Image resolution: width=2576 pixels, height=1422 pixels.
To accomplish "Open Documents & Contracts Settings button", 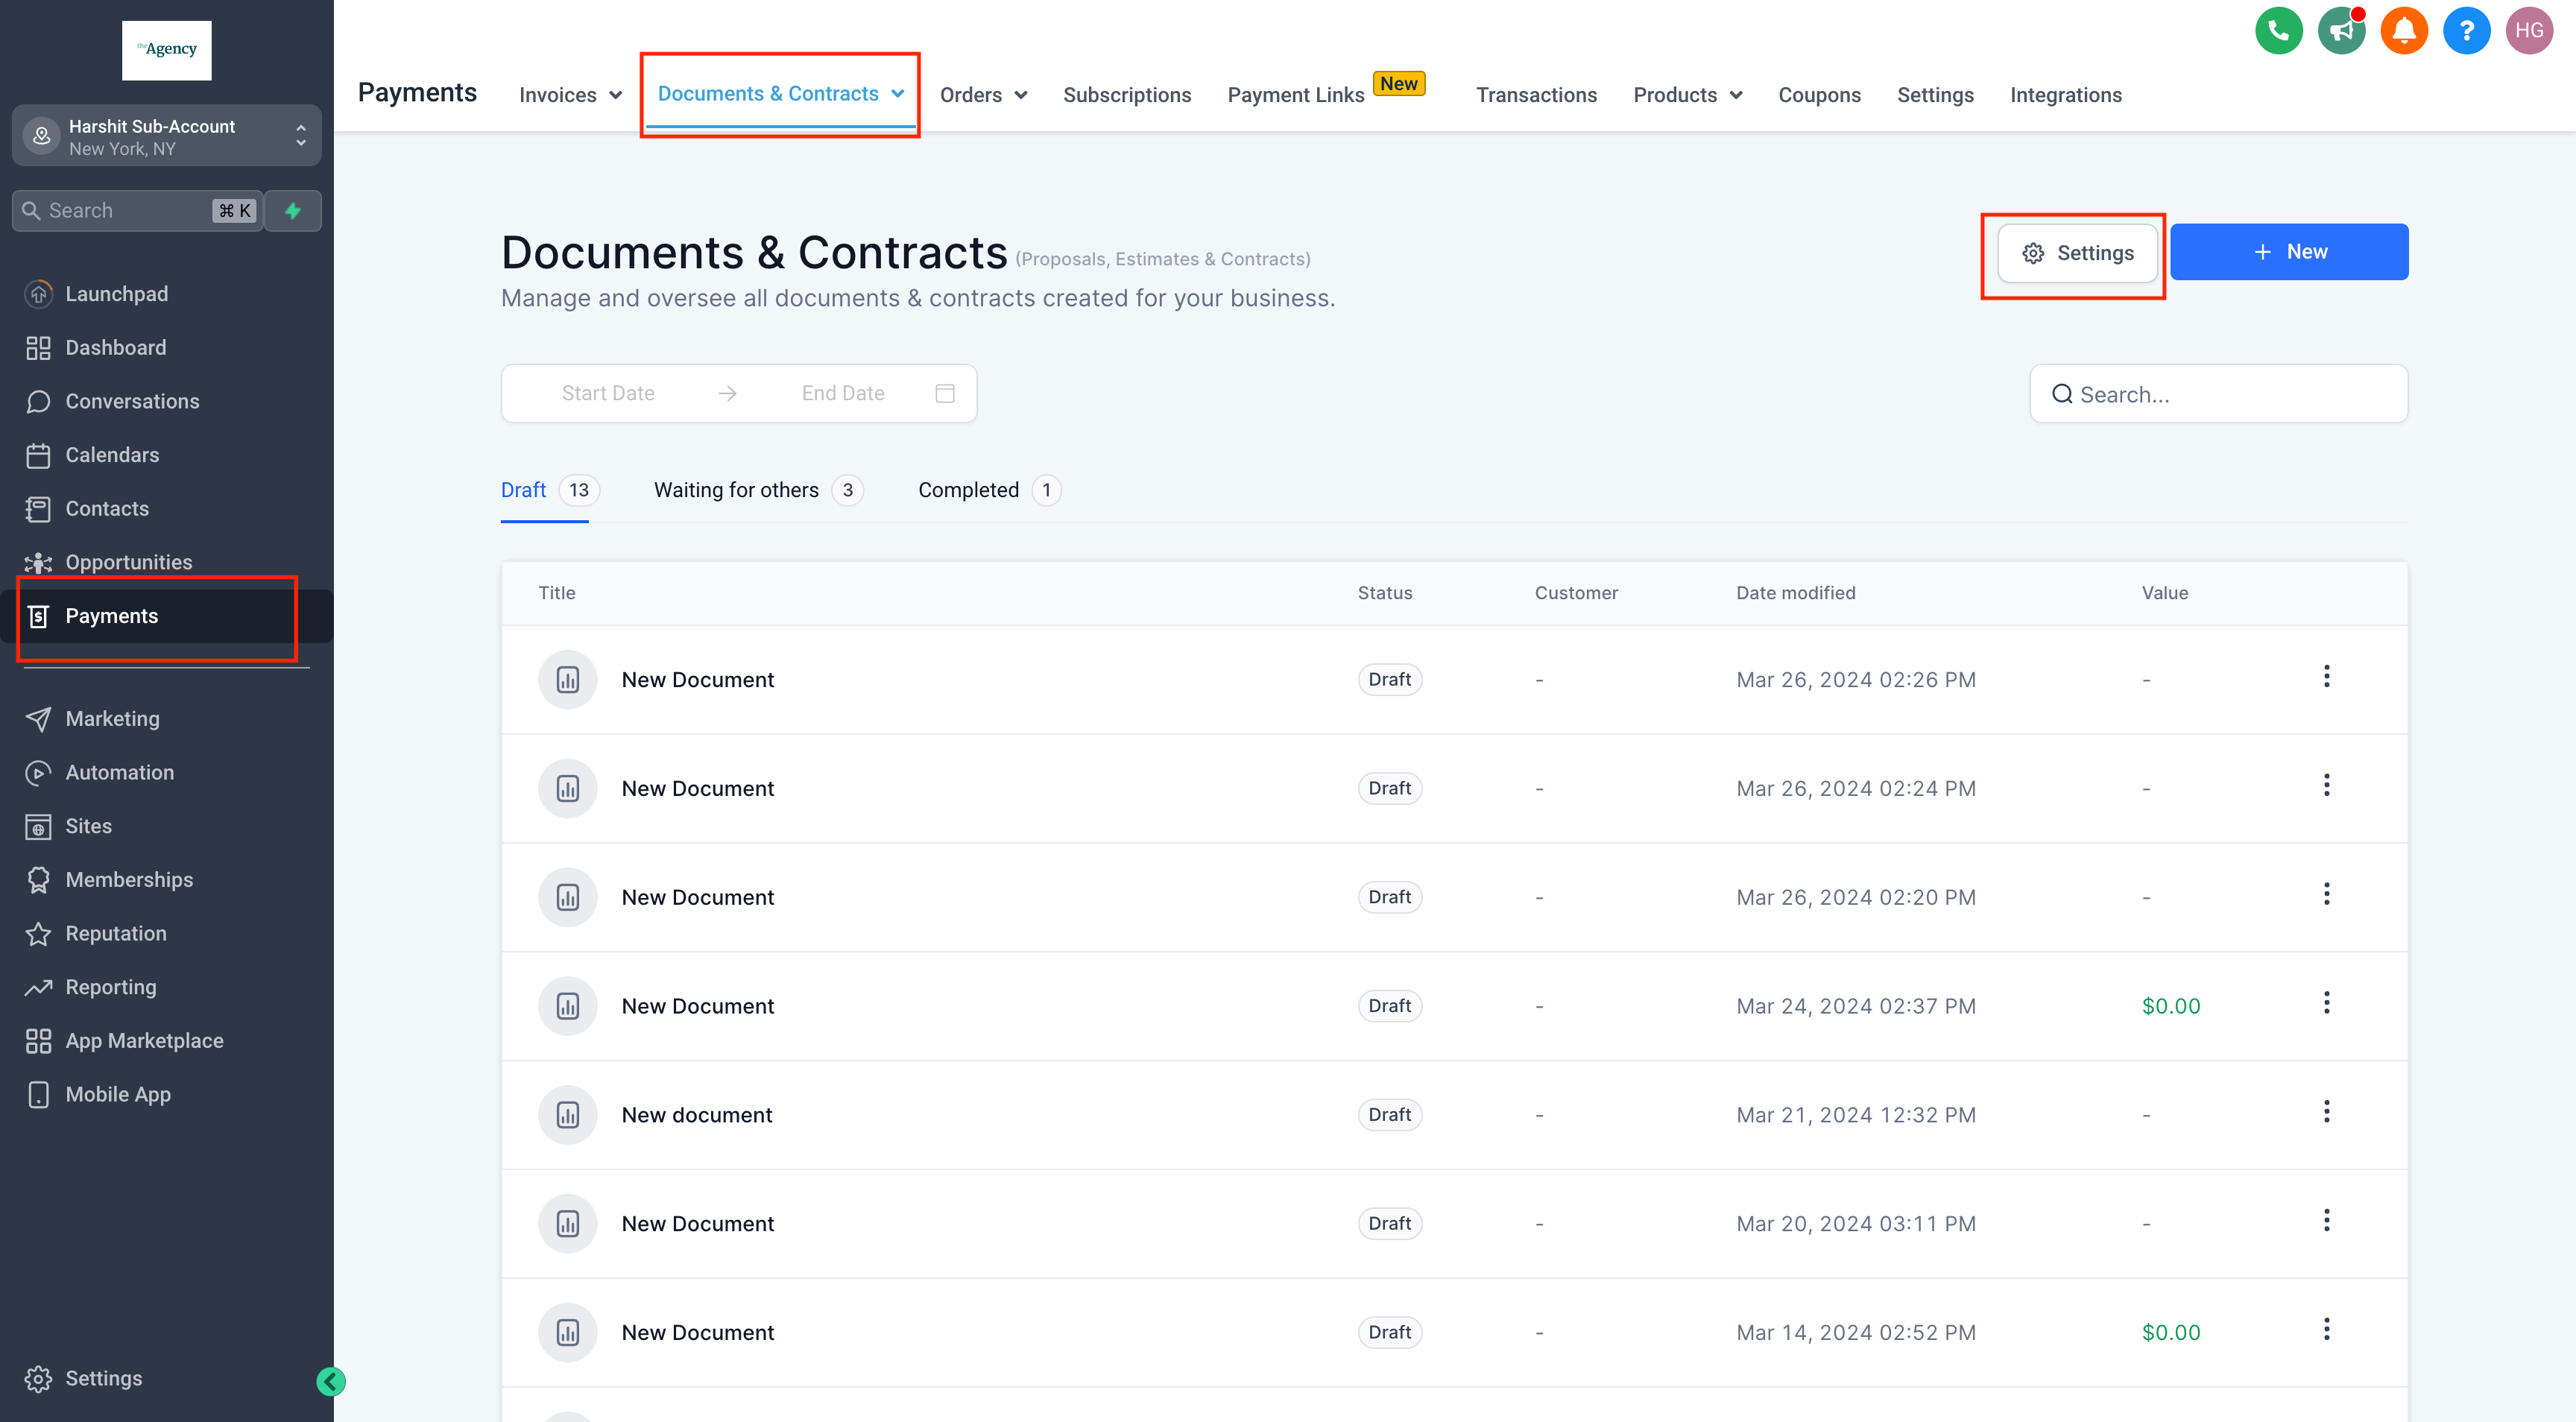I will (2077, 253).
